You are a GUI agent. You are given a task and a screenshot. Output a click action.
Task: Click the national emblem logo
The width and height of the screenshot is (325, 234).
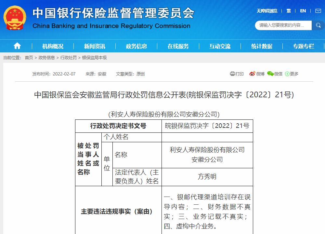click(x=15, y=18)
